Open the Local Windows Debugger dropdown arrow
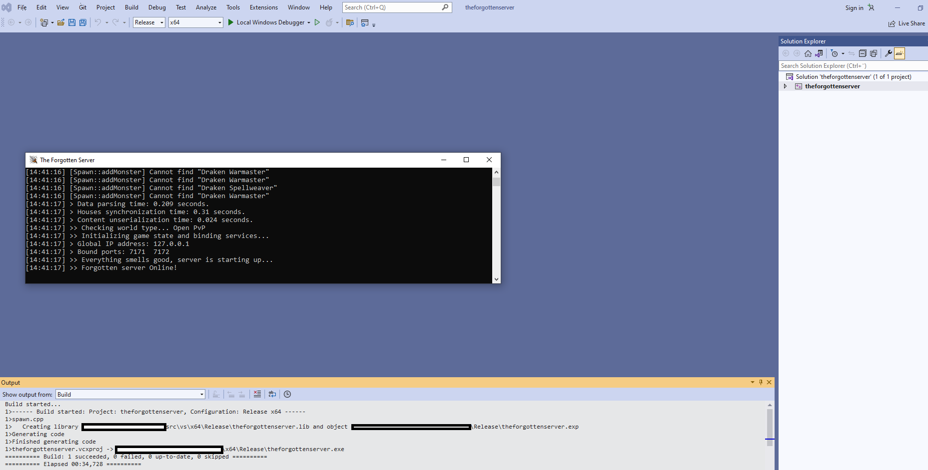The width and height of the screenshot is (928, 470). point(309,22)
